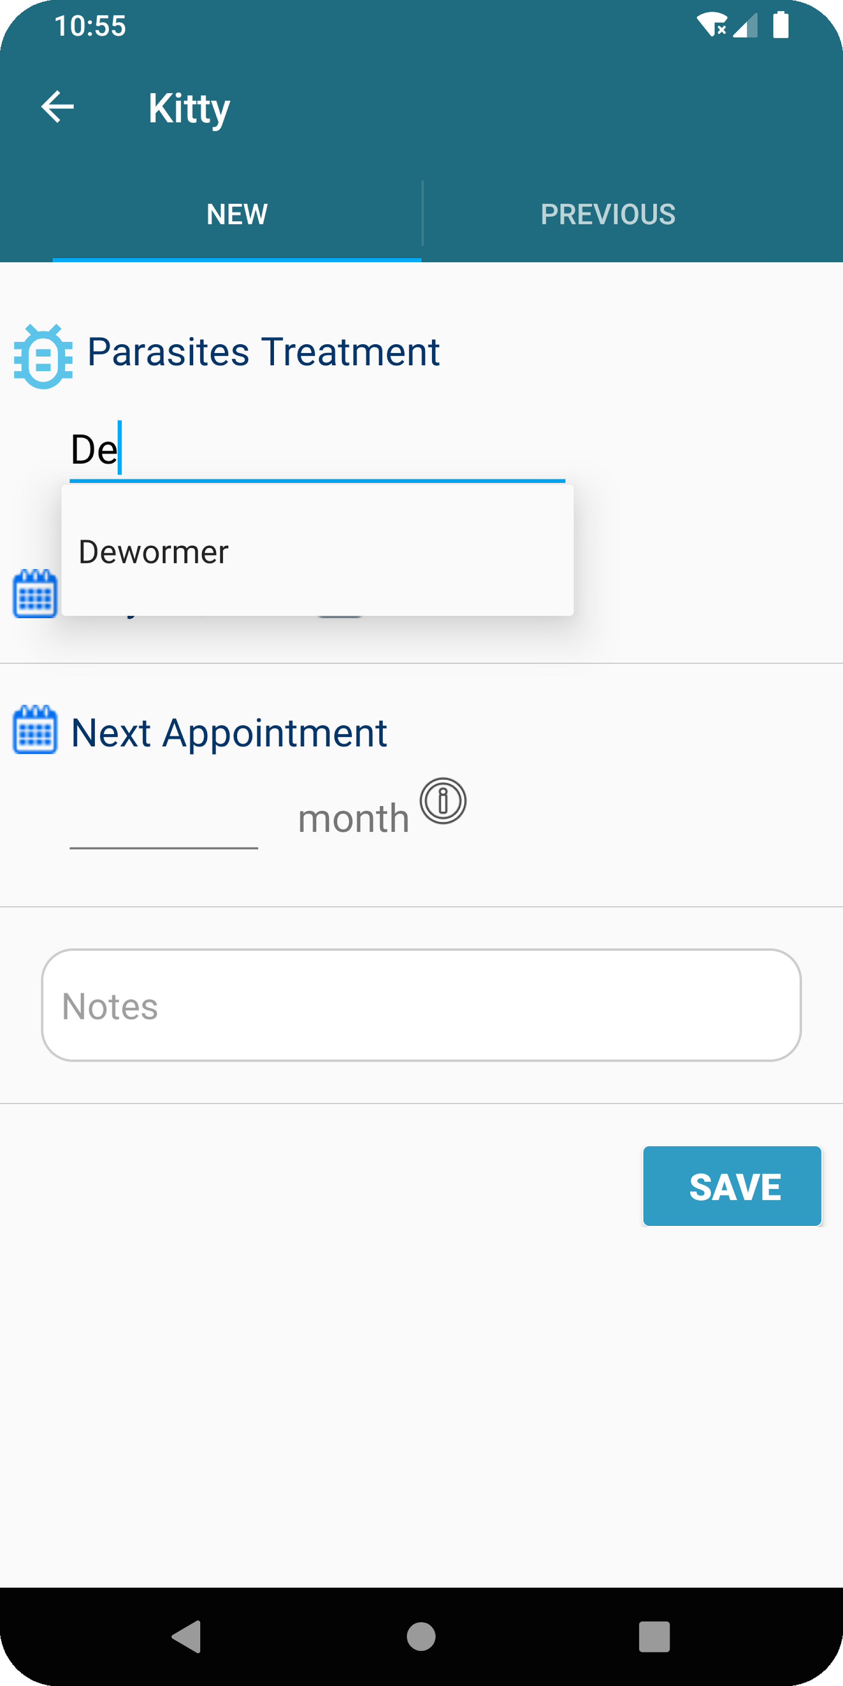This screenshot has width=843, height=1686.
Task: Switch to the PREVIOUS tab
Action: (x=608, y=214)
